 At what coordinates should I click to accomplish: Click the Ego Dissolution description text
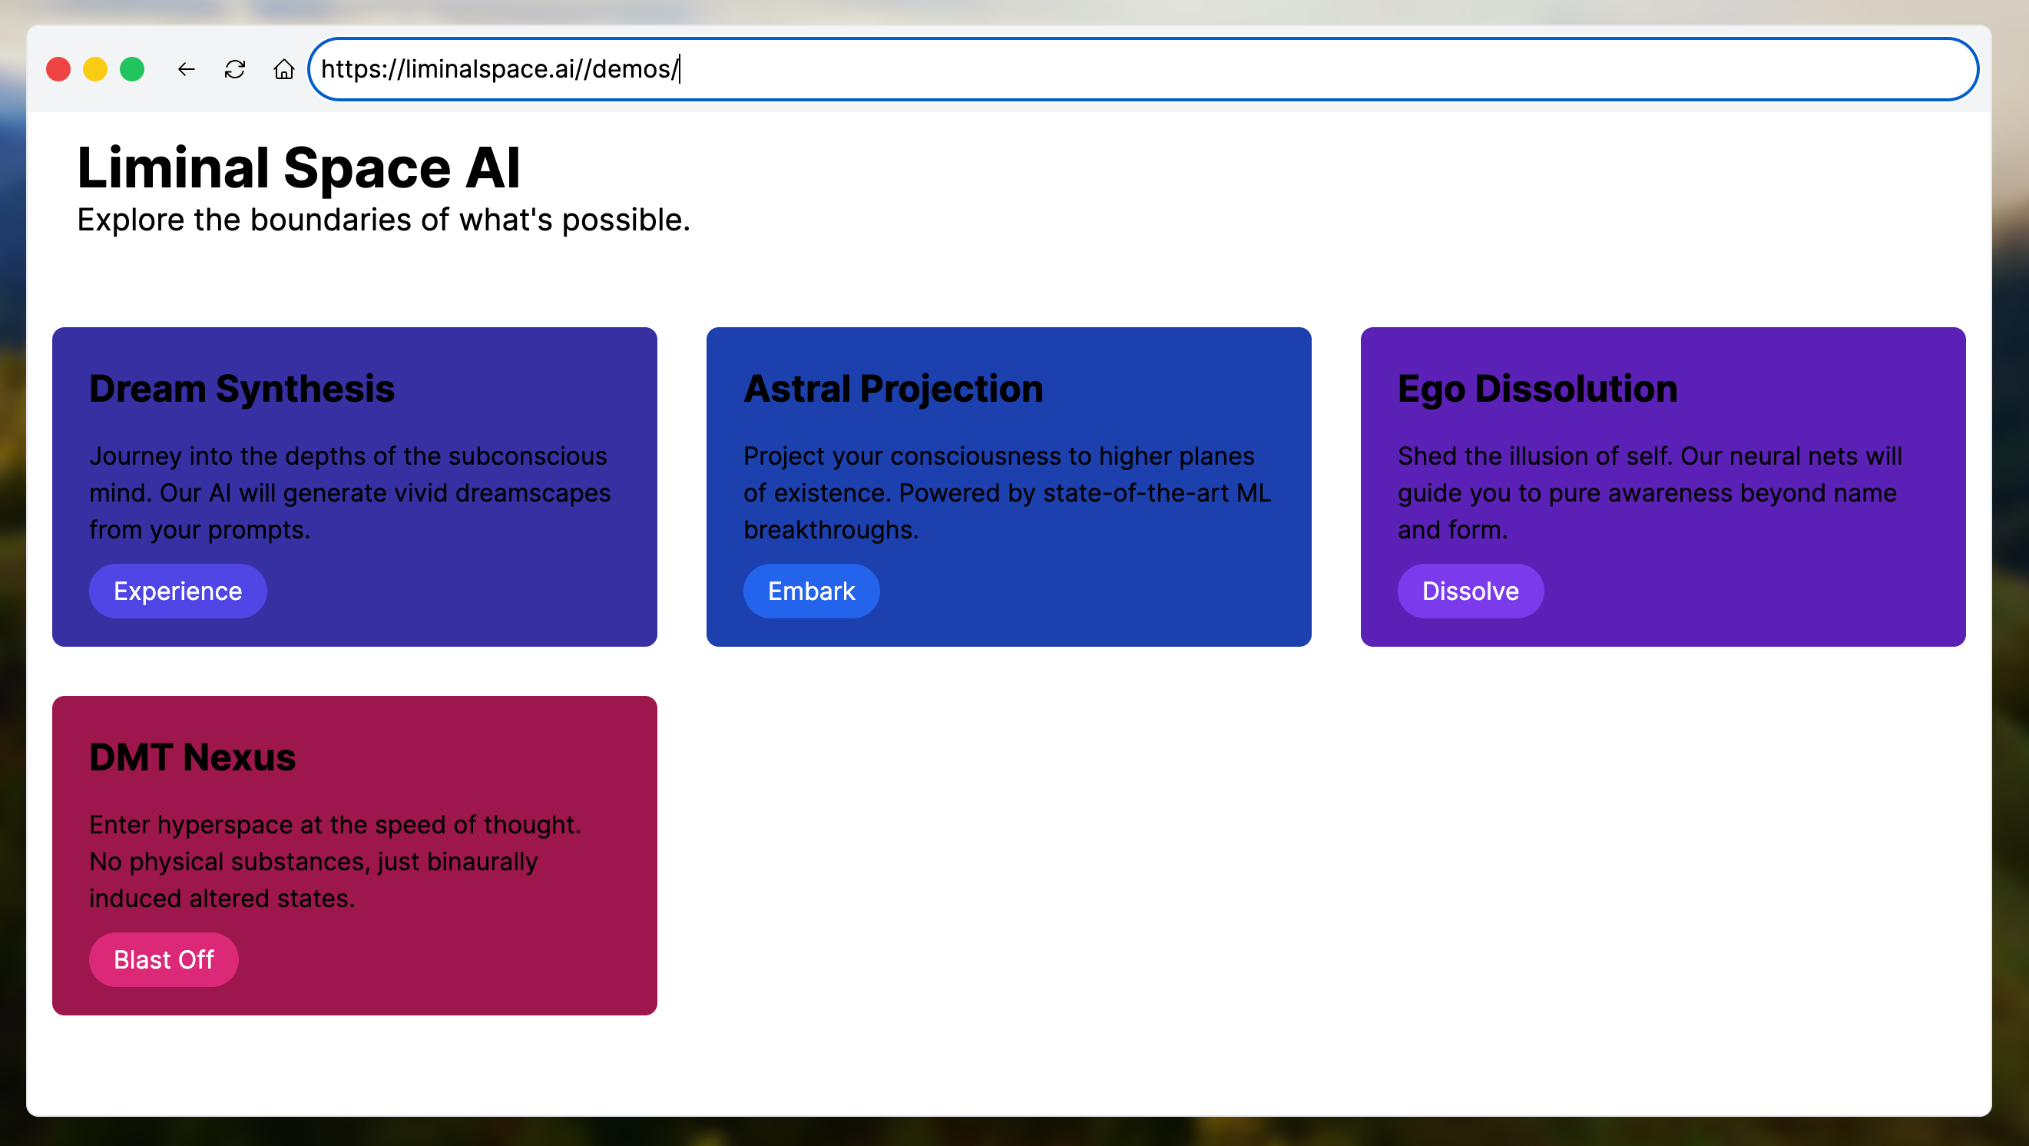1650,492
